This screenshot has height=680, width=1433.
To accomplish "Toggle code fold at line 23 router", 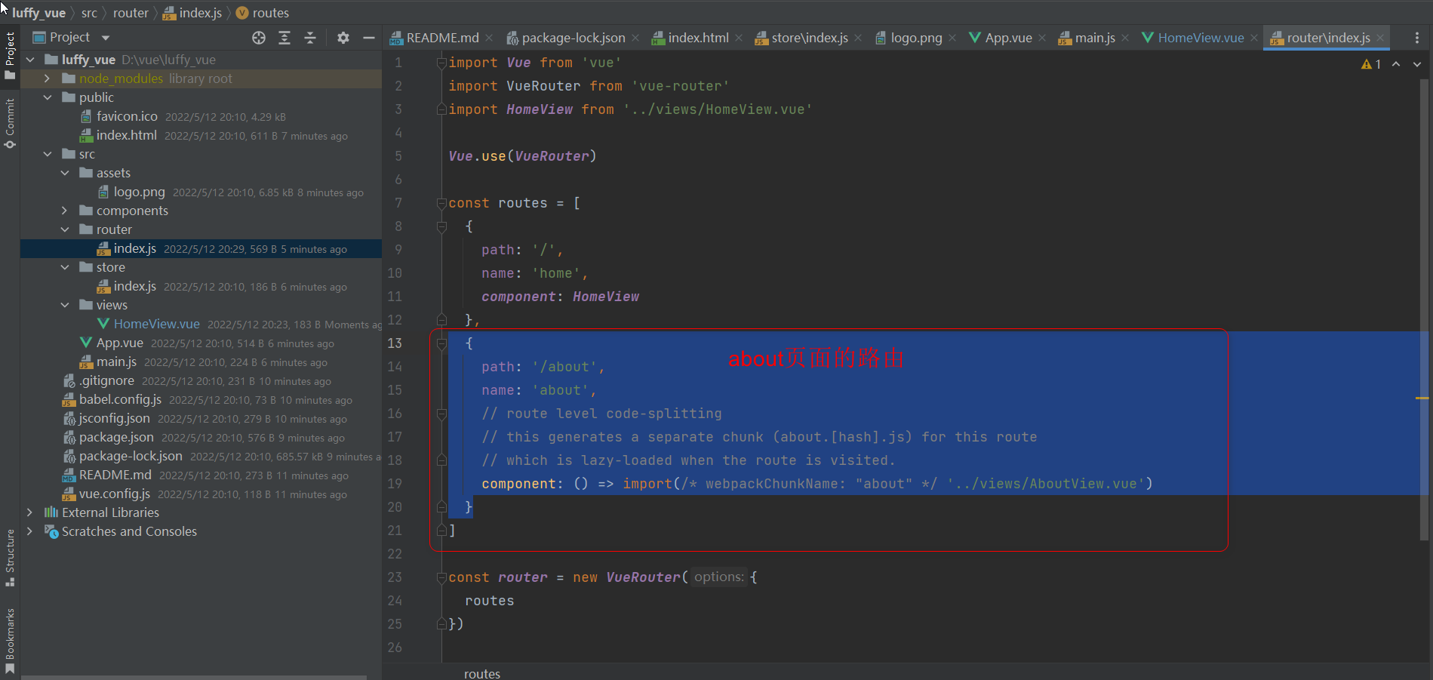I will click(441, 578).
